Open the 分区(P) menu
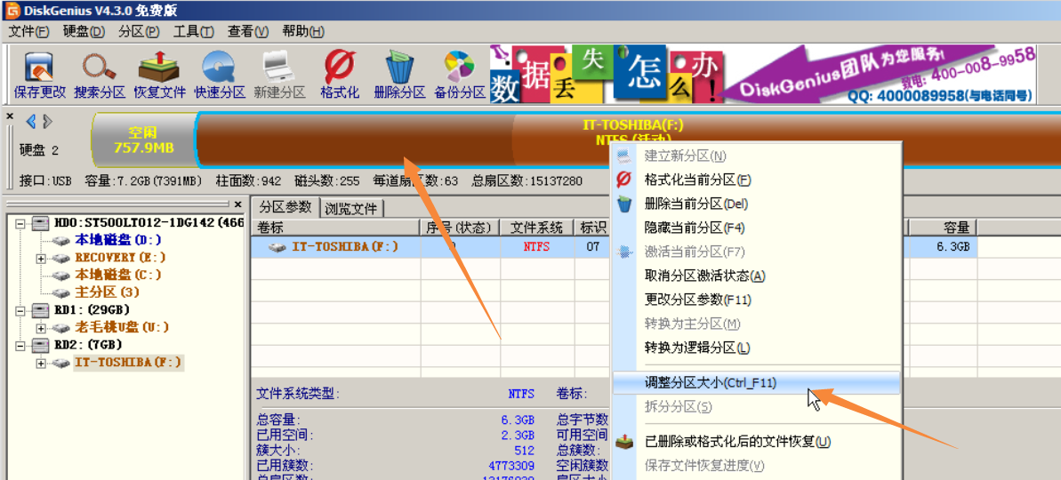 139,32
